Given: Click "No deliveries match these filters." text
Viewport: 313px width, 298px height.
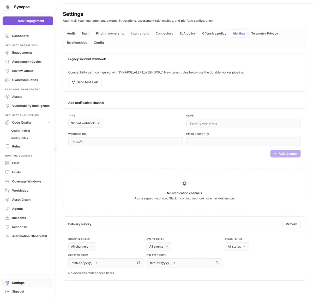Looking at the screenshot, I should tap(92, 273).
